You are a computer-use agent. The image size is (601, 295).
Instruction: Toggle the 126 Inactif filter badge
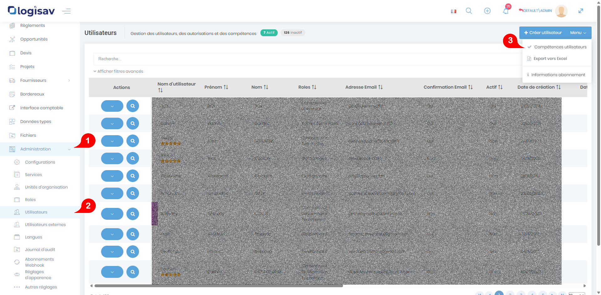293,33
